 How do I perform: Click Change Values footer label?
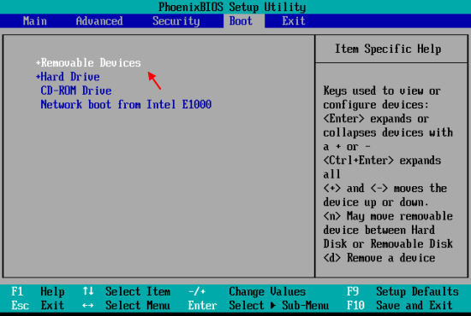tap(267, 291)
